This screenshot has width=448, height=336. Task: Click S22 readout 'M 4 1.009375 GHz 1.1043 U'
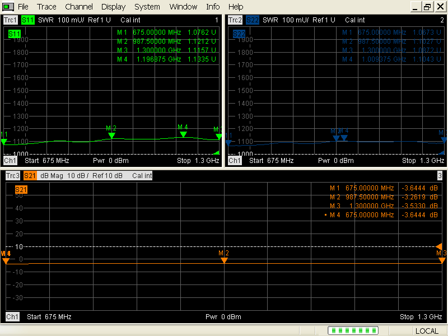pos(391,59)
